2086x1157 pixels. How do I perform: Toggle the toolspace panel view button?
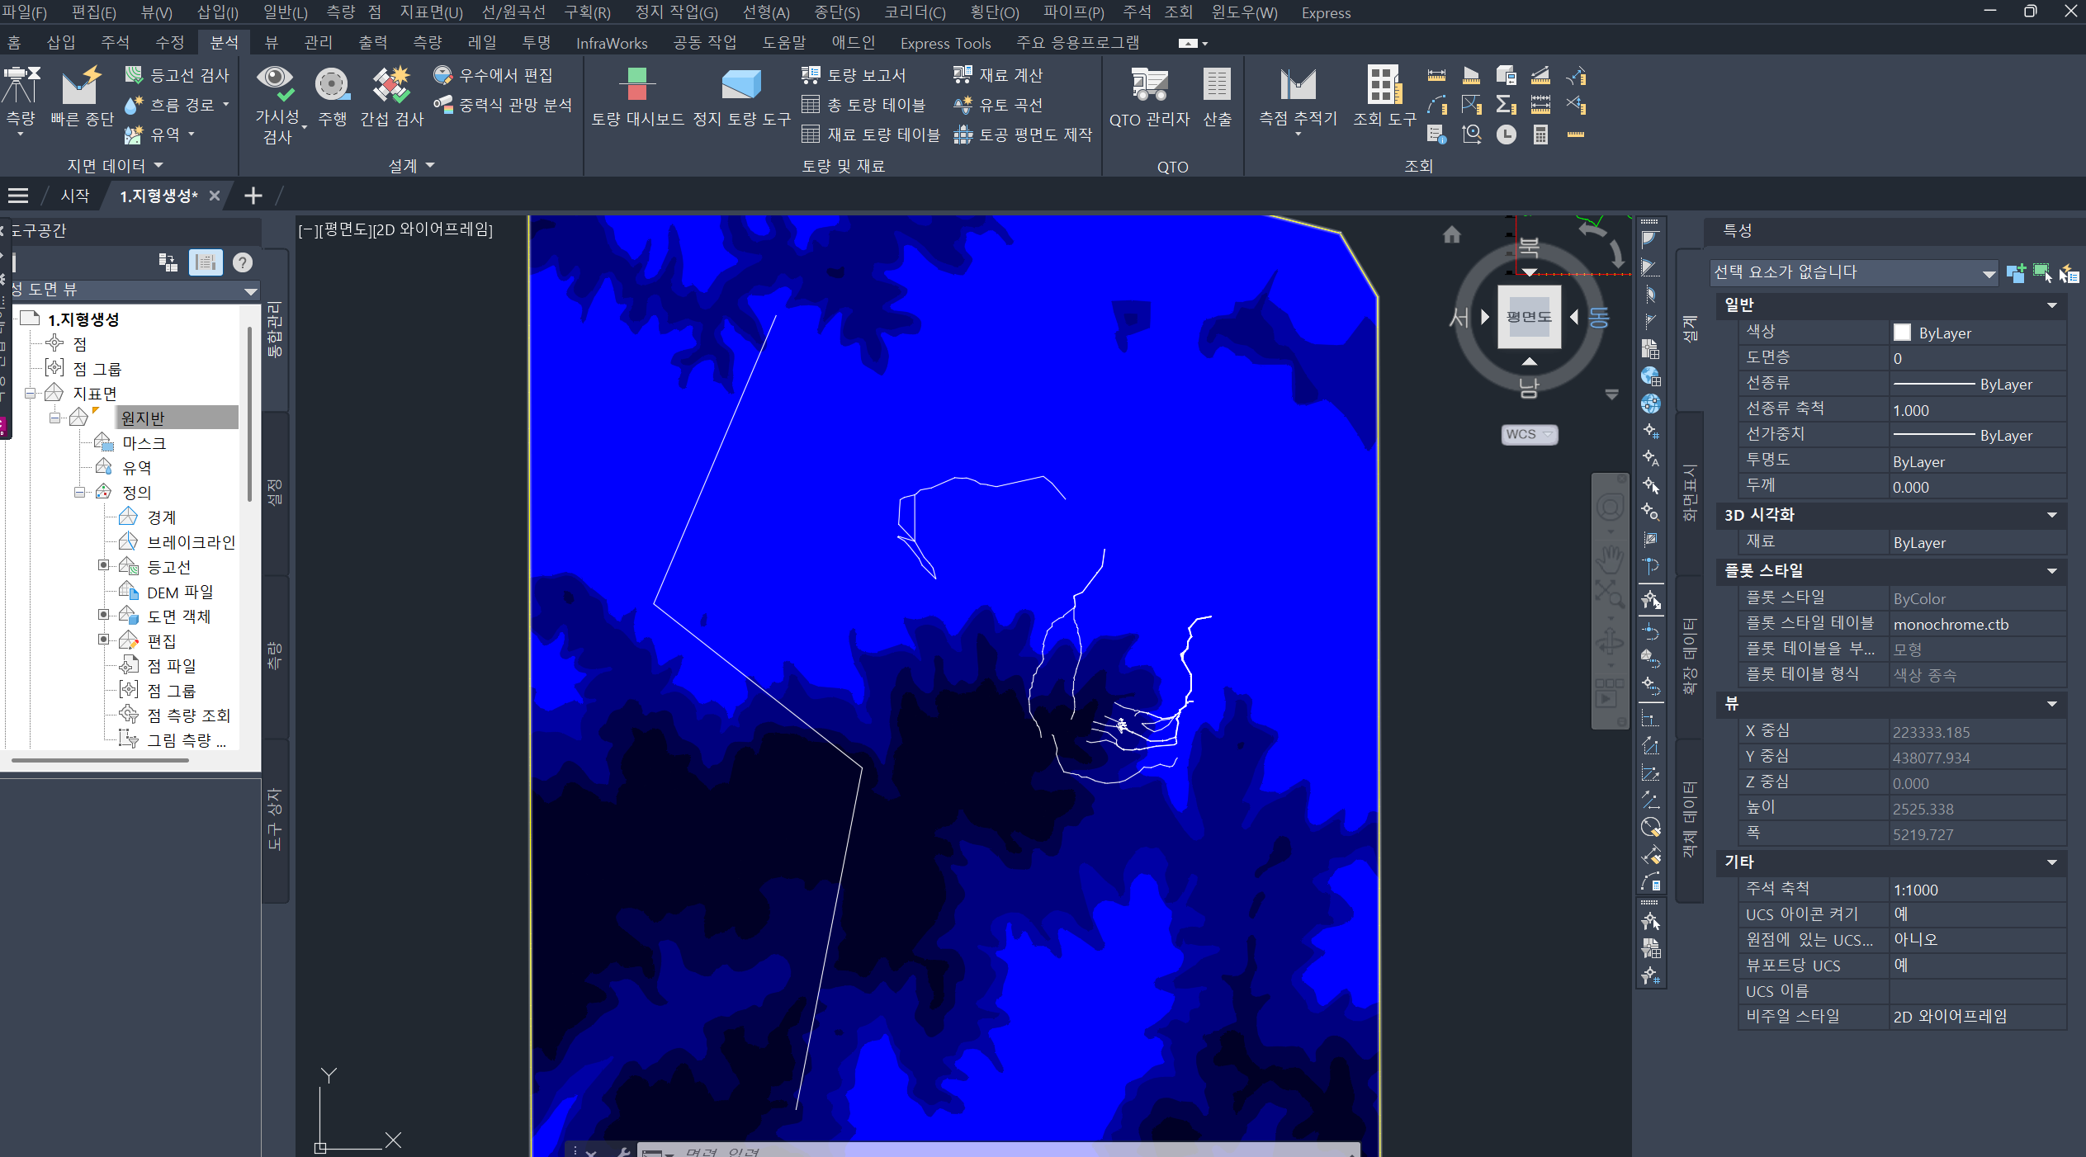coord(205,262)
